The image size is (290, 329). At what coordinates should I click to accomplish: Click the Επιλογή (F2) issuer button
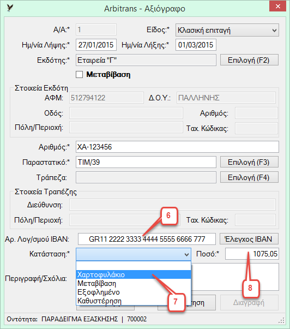coord(249,60)
